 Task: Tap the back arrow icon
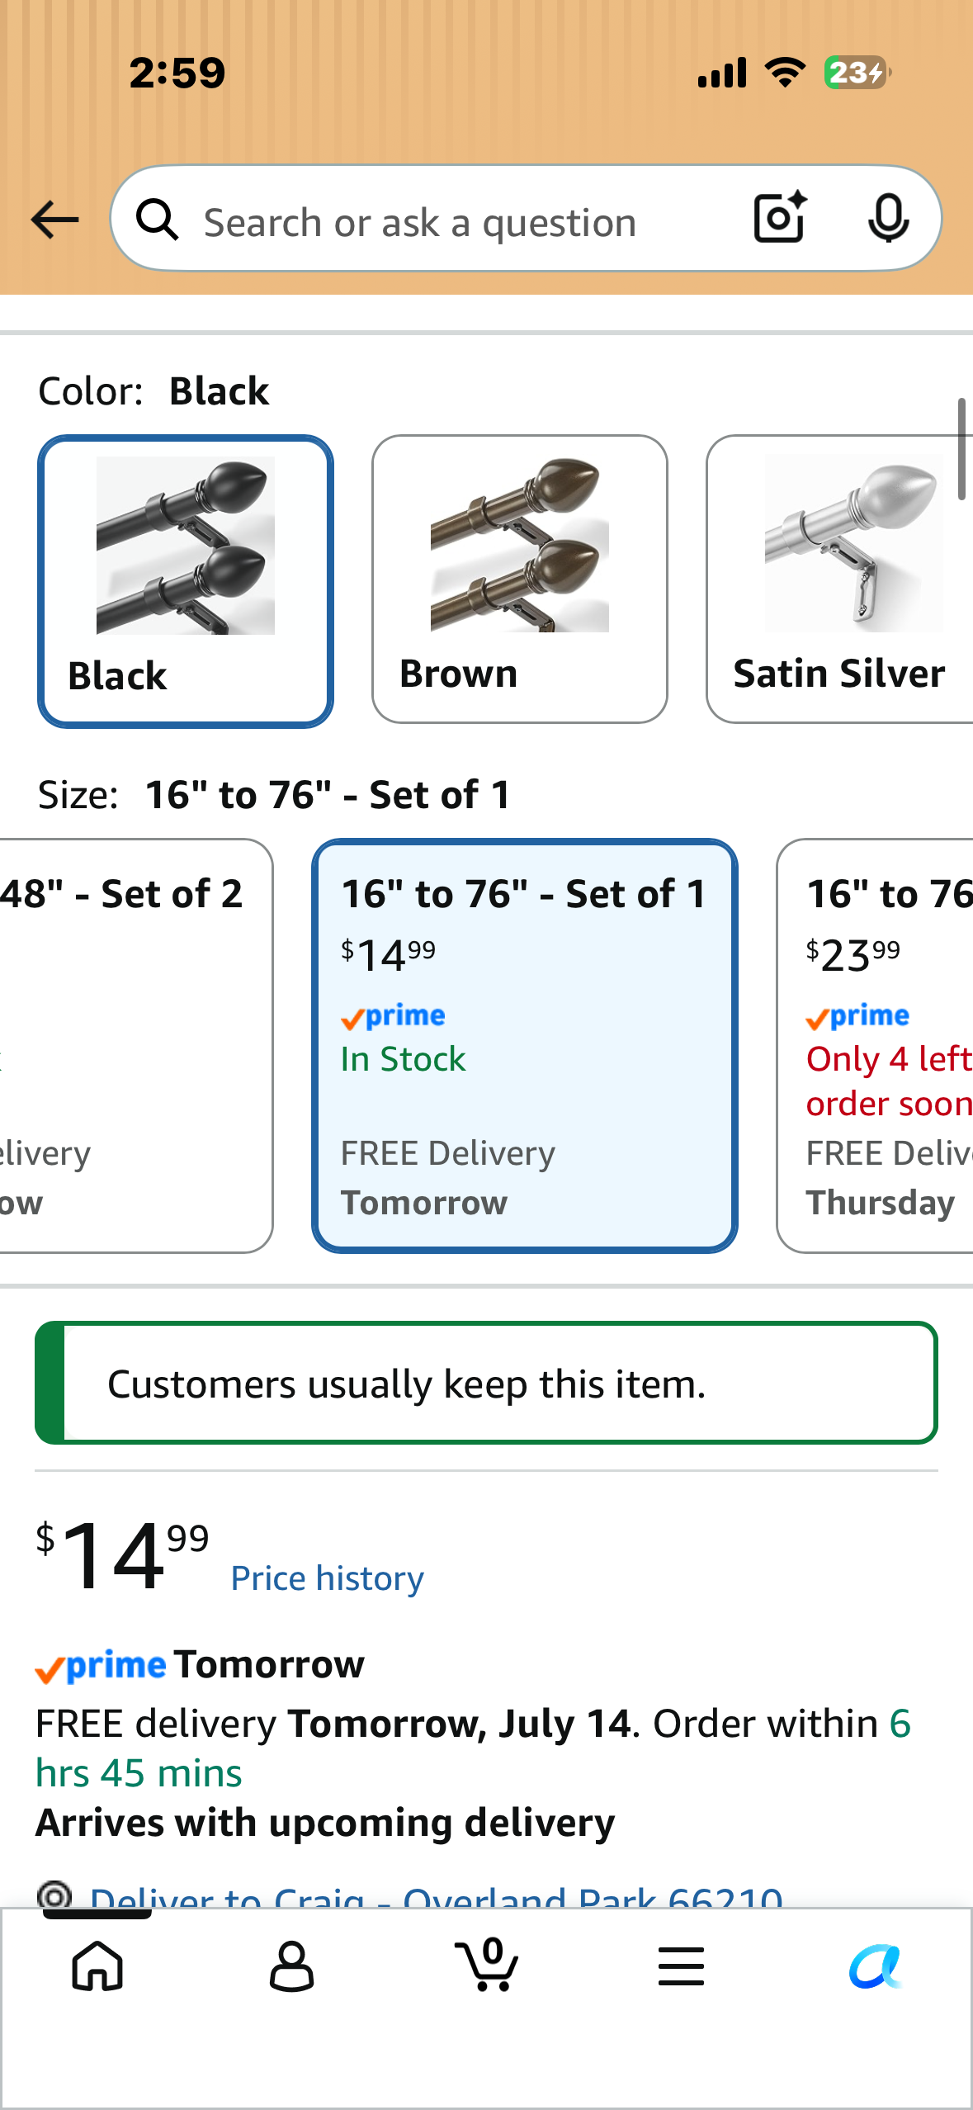pos(54,220)
